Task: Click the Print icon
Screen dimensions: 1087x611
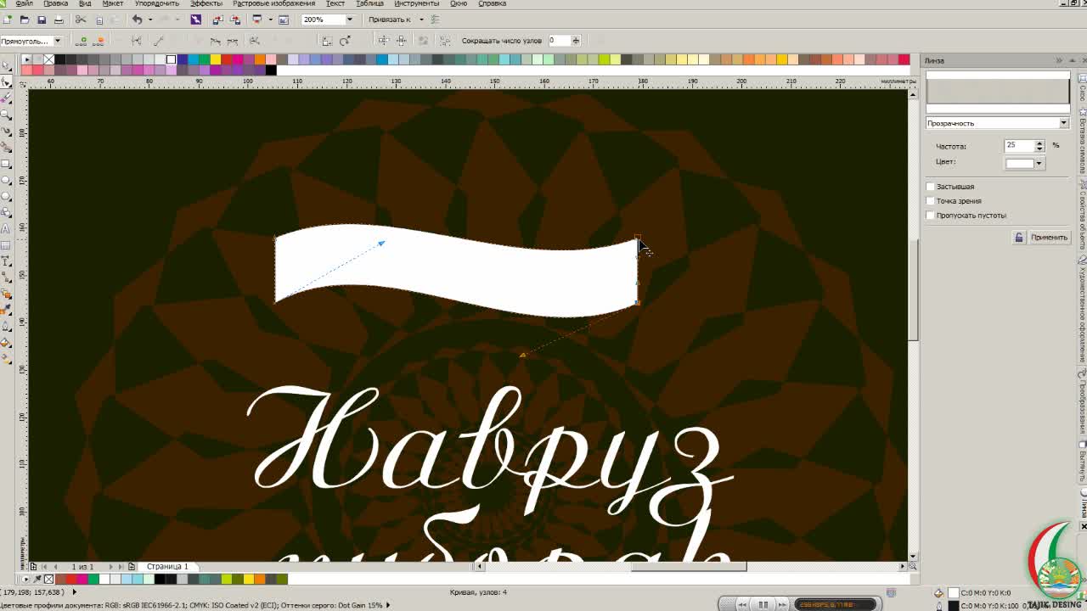Action: coord(59,19)
